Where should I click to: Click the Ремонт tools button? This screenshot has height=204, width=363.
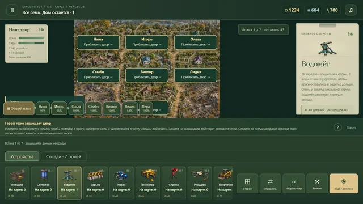pyautogui.click(x=317, y=184)
